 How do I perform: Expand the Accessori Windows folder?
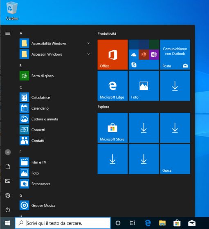pyautogui.click(x=56, y=54)
